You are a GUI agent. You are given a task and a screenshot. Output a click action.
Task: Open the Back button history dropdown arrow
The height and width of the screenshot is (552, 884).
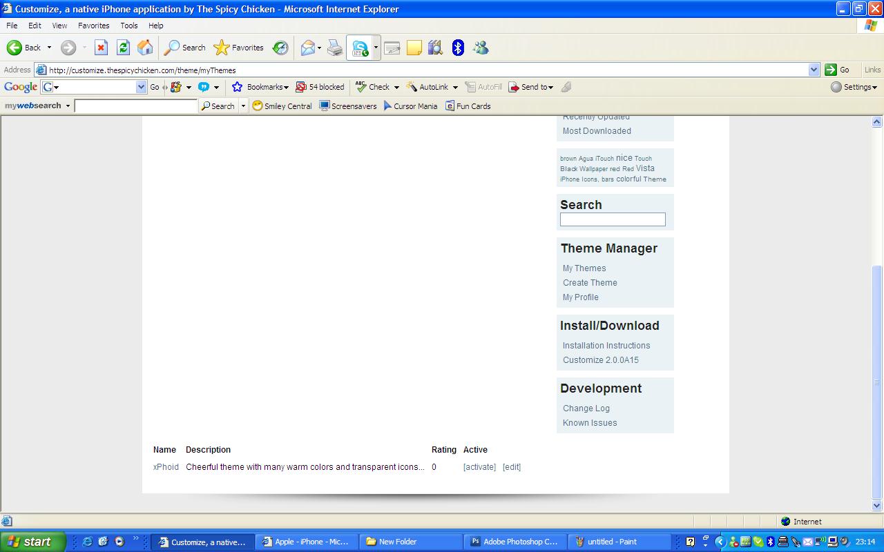pyautogui.click(x=49, y=48)
